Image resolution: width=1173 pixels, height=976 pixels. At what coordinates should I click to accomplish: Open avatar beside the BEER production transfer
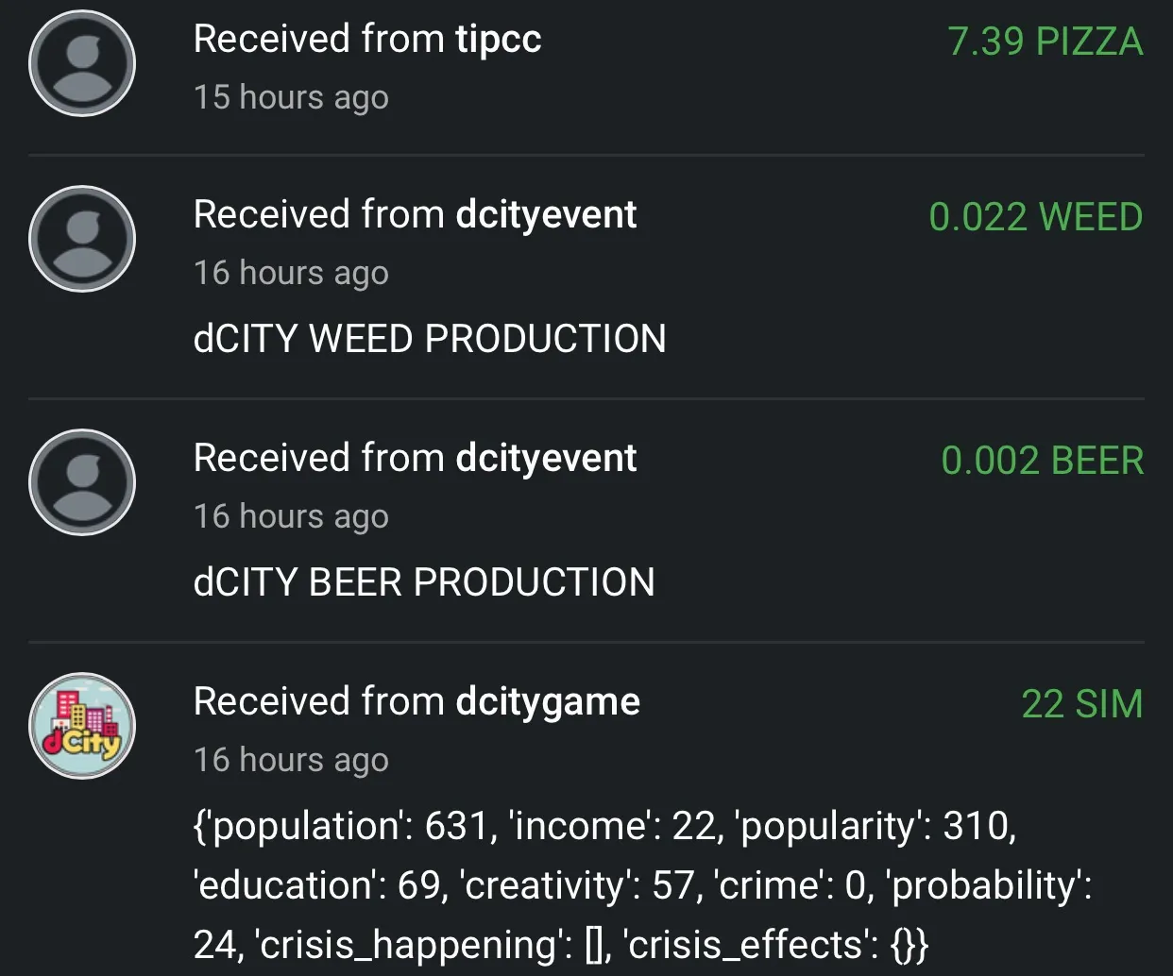pyautogui.click(x=82, y=482)
